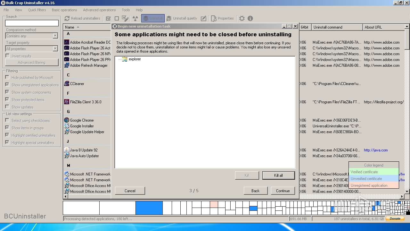Screen dimensions: 410x231
Task: Uncheck Show protected items
Action: [7, 99]
